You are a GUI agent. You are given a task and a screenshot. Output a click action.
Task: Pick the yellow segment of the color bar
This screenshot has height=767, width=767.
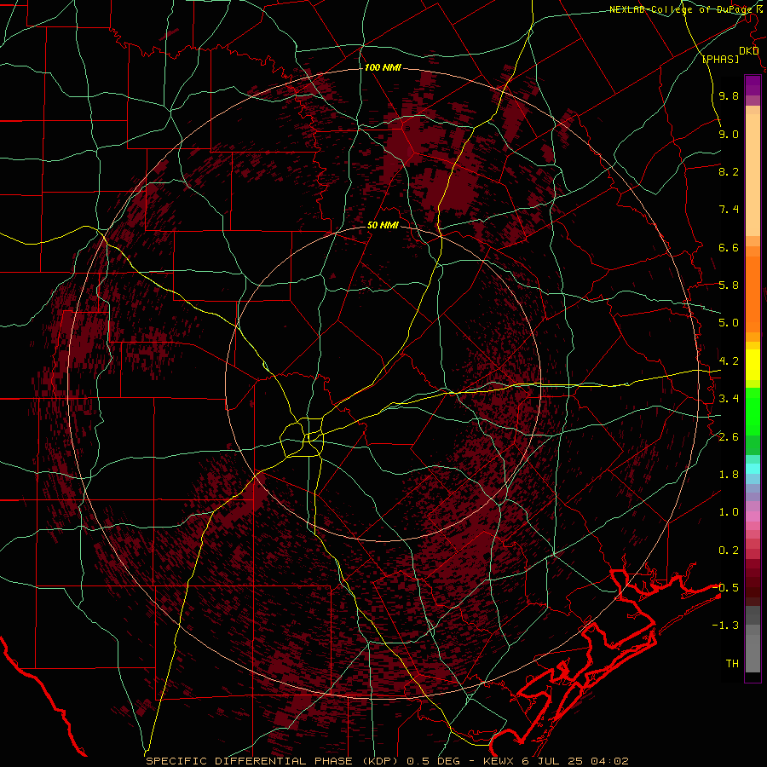(x=753, y=365)
